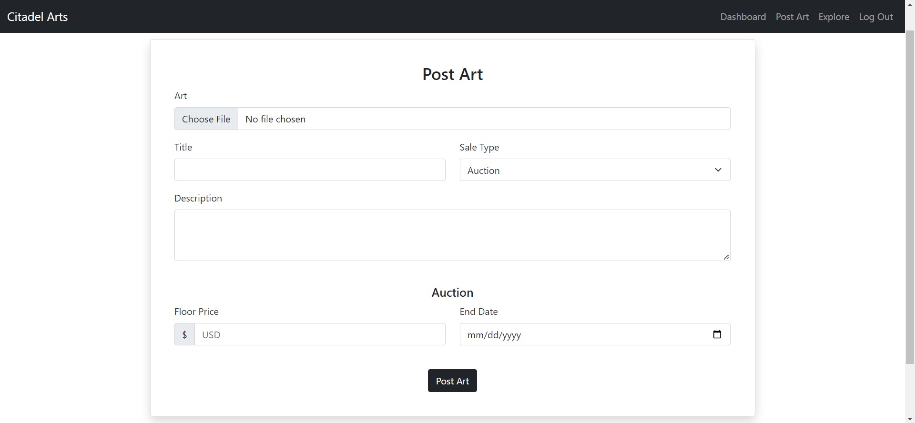Open the Dashboard nav link
915x423 pixels.
pyautogui.click(x=742, y=17)
